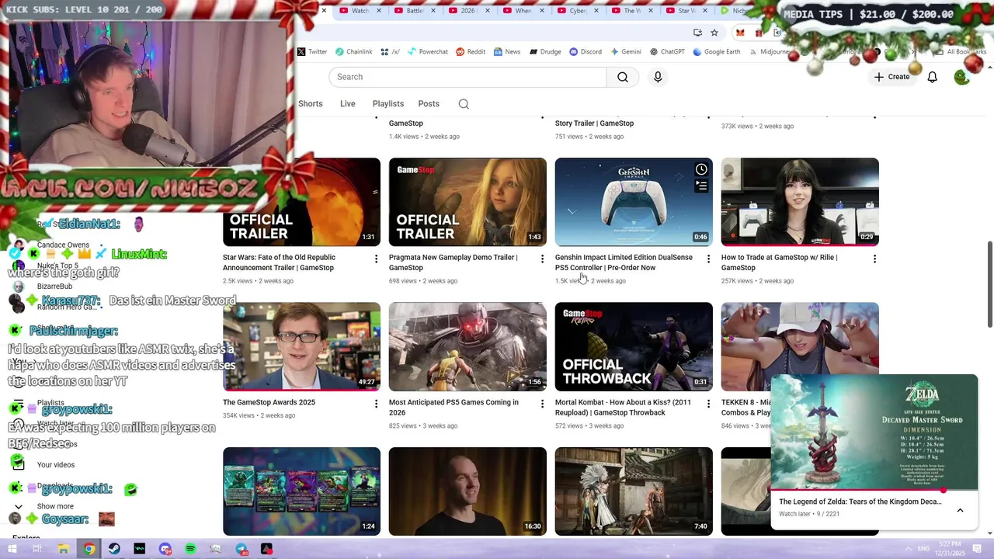This screenshot has height=559, width=994.
Task: Open the Drudge bookmark
Action: [545, 52]
